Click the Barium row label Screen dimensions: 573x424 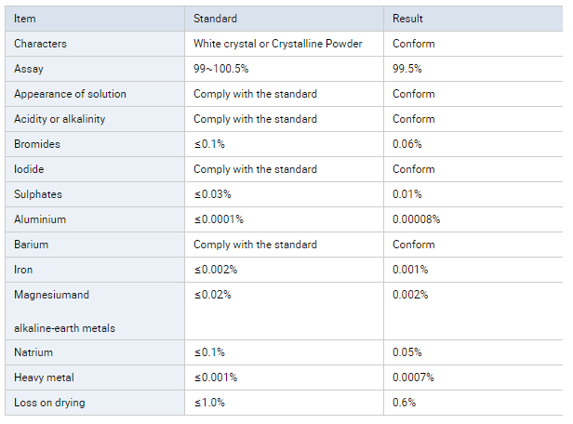31,245
